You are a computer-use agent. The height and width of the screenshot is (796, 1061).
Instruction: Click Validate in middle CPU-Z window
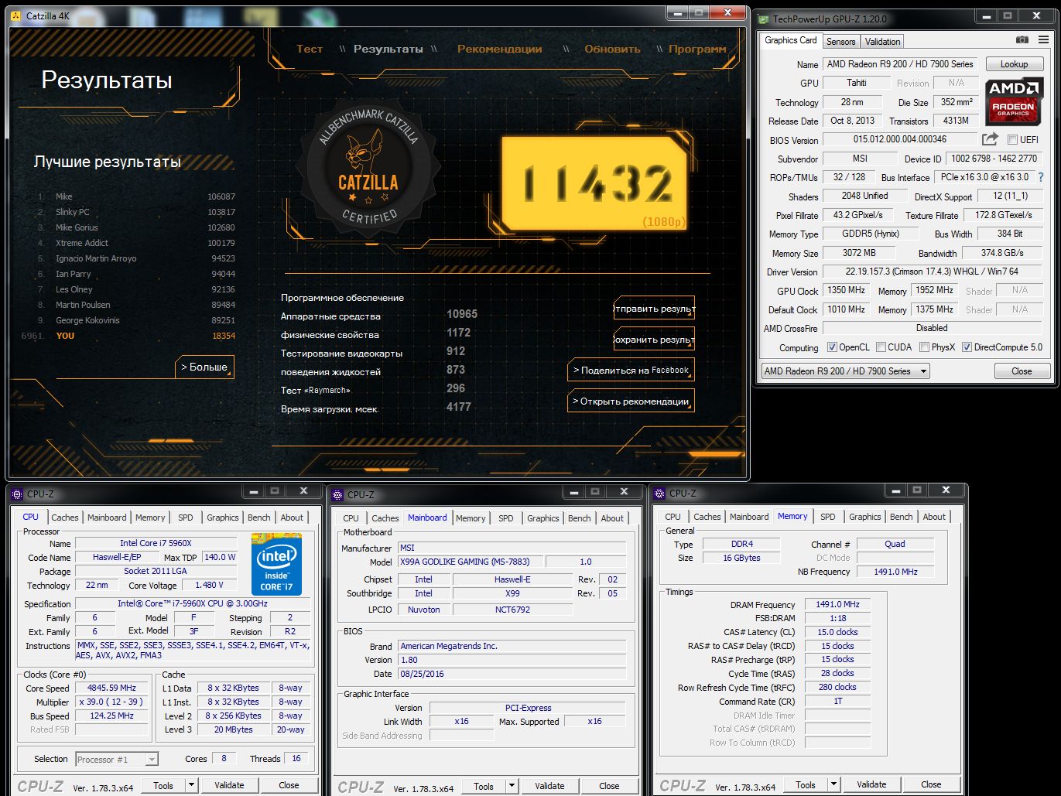pos(549,786)
